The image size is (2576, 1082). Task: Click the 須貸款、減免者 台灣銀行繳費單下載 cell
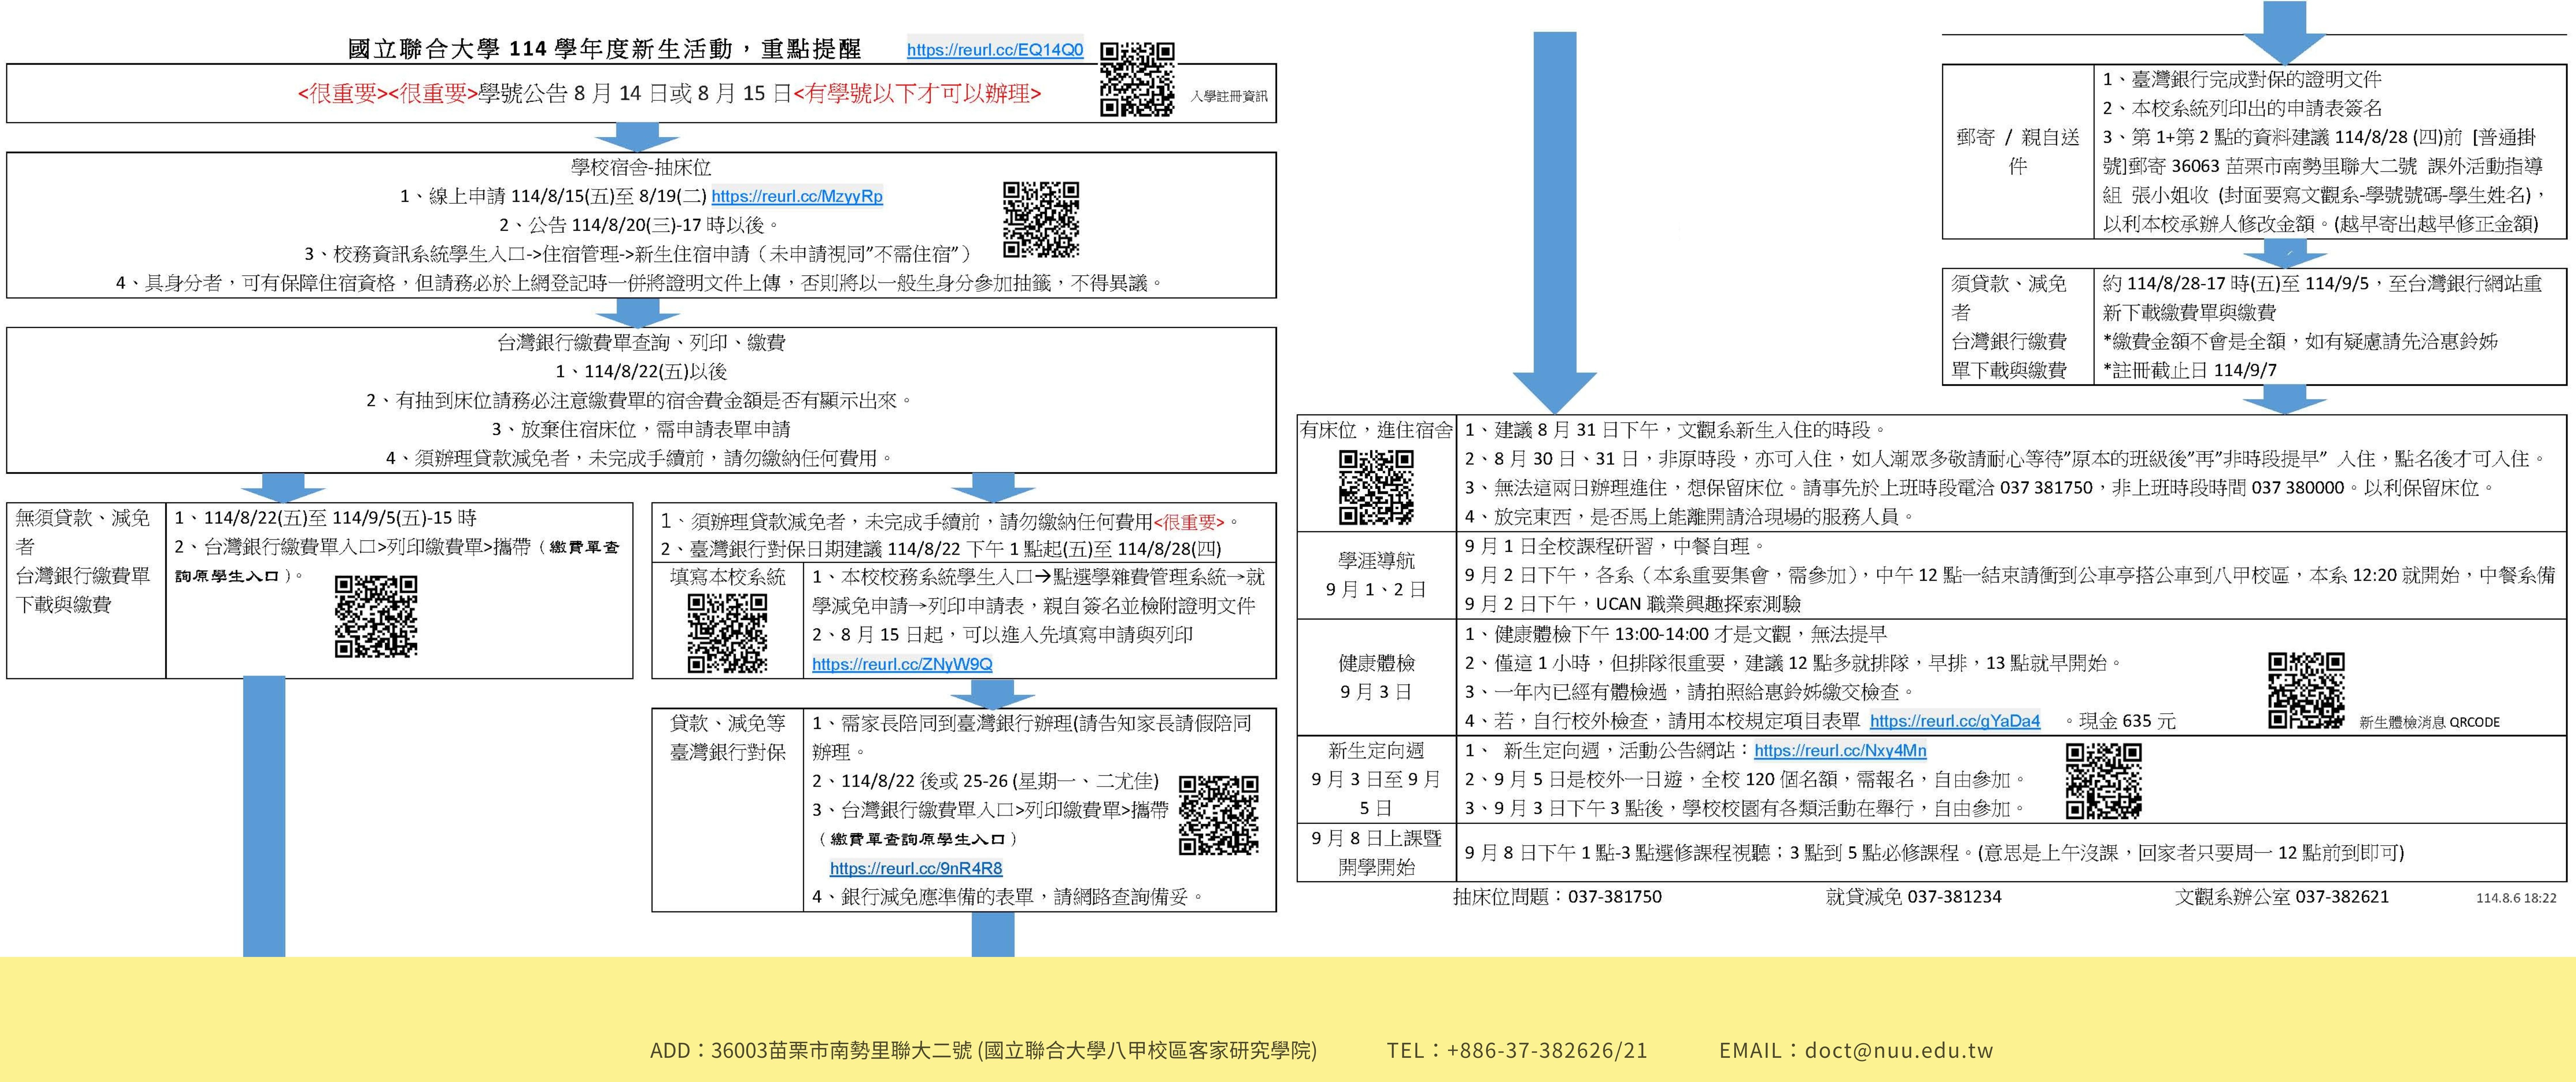(x=2018, y=327)
